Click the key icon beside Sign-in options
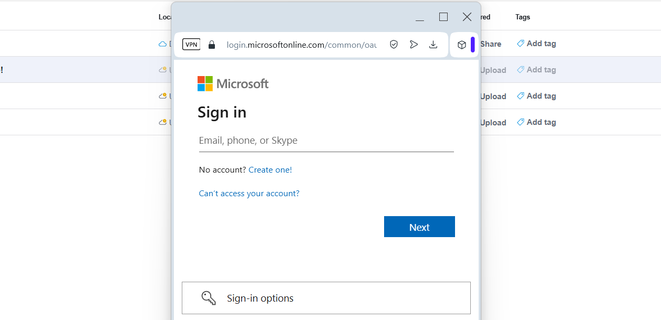Viewport: 661px width, 320px height. 209,298
